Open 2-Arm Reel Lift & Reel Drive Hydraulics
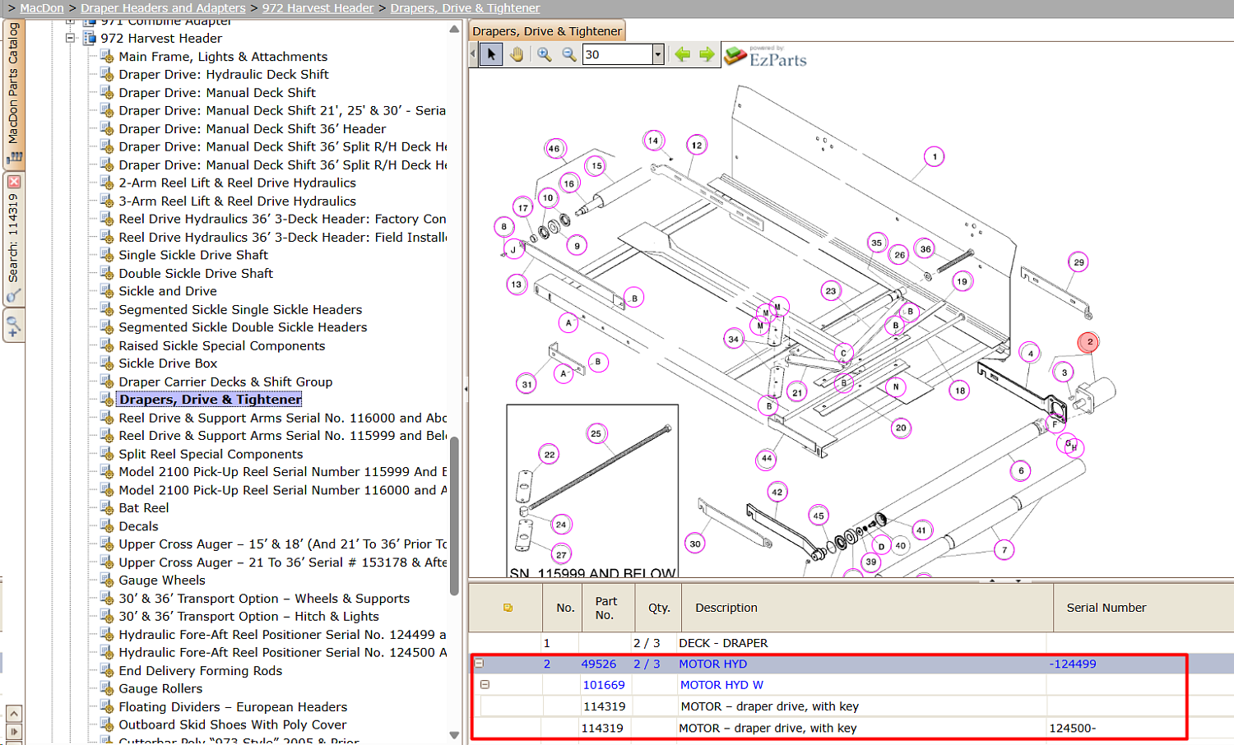 pyautogui.click(x=237, y=183)
